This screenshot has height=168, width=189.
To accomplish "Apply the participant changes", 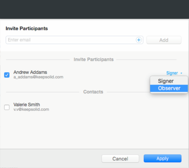I will [x=163, y=159].
